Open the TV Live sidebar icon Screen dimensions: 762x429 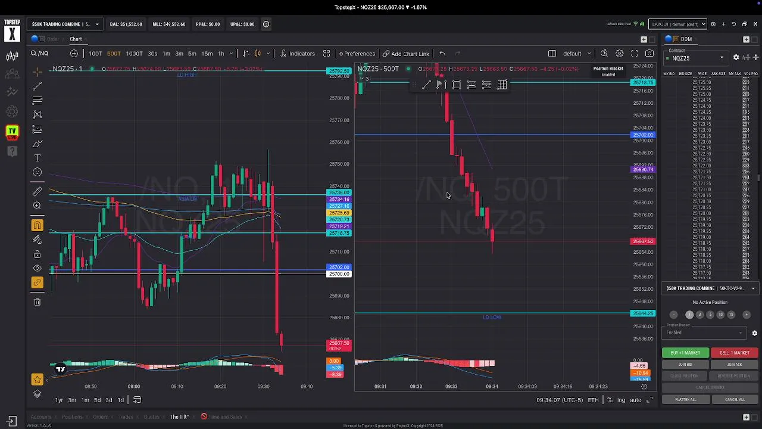point(12,132)
